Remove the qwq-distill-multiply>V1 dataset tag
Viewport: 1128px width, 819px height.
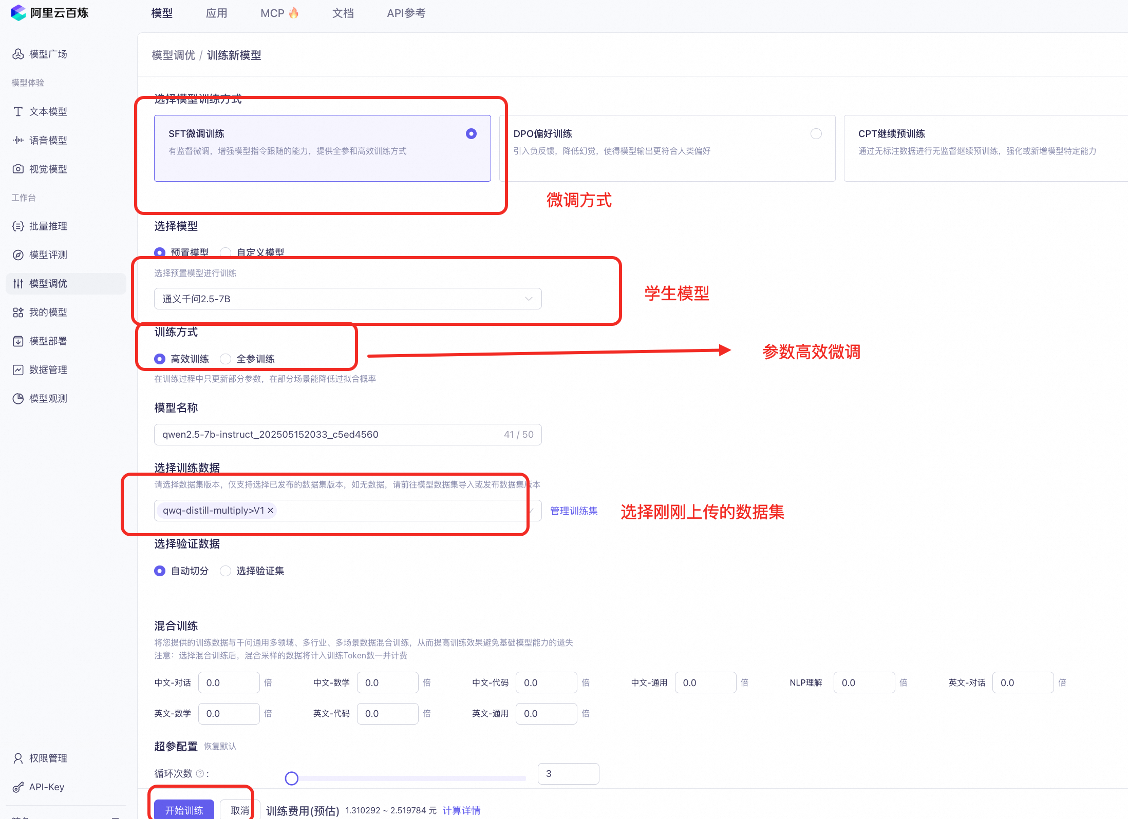271,510
